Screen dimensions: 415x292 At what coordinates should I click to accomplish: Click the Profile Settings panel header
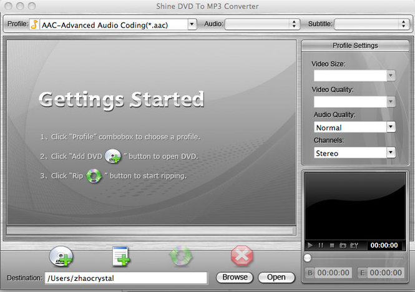[x=355, y=46]
